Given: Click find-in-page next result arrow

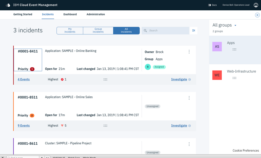Looking at the screenshot, I should pyautogui.click(x=47, y=157).
